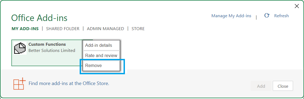Click the Refresh text link

(x=281, y=16)
